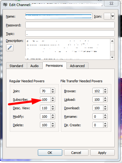The image size is (122, 163).
Task: Click the Upload value field
Action: pos(98,100)
